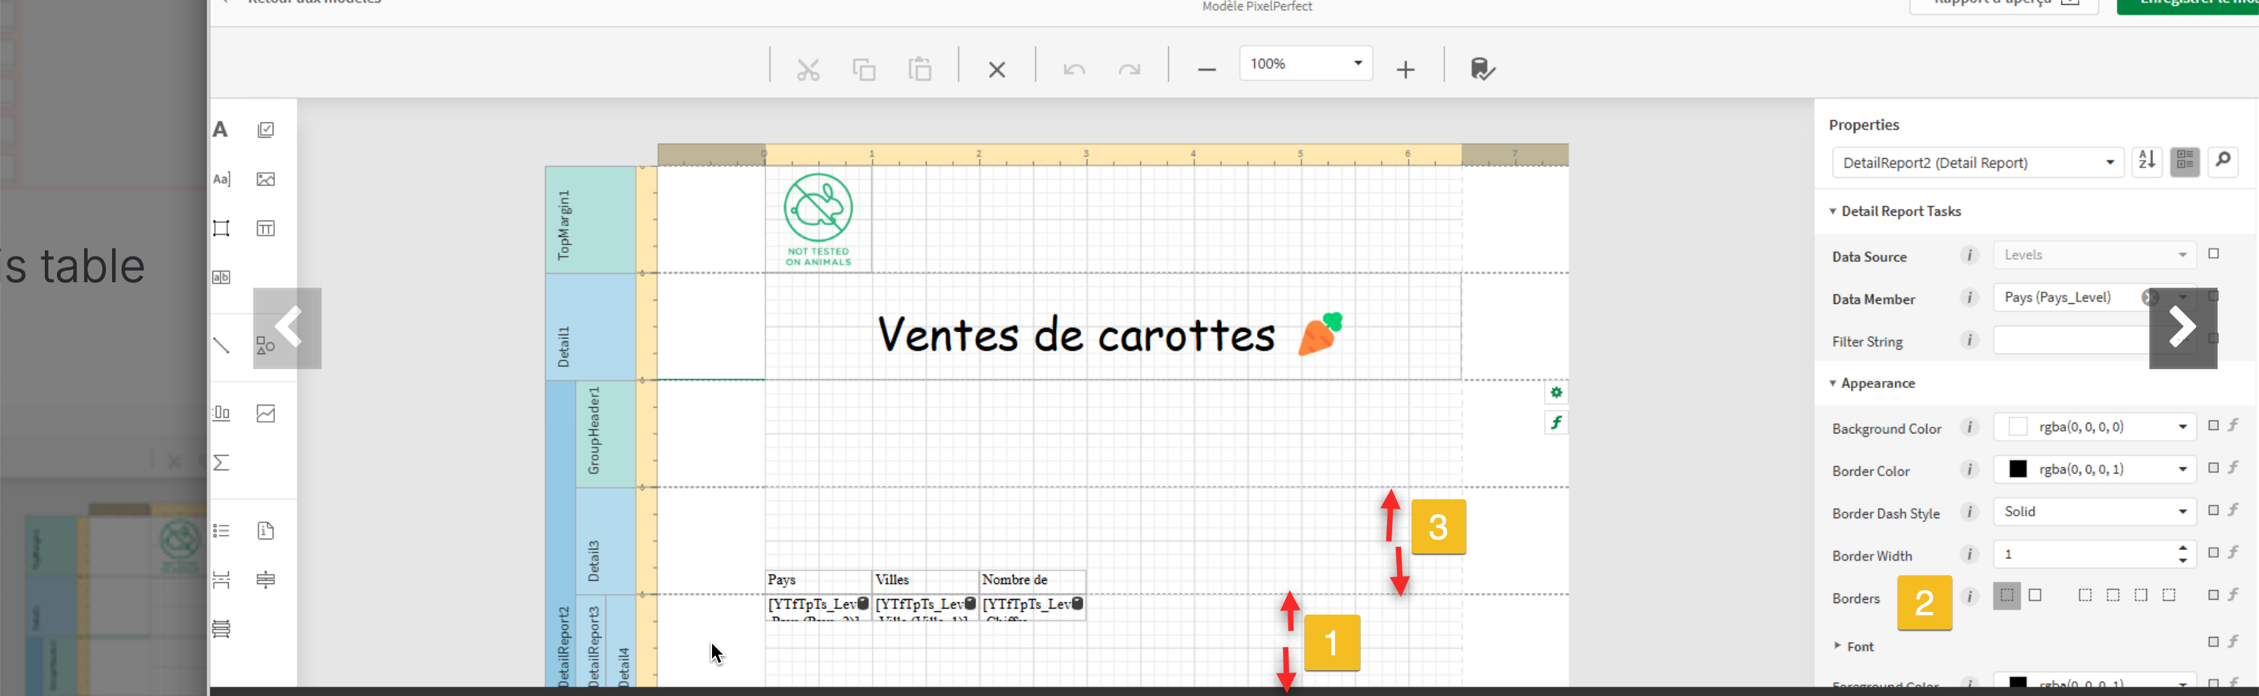Select the Sigma summary toolbox control
The image size is (2259, 696).
click(221, 462)
